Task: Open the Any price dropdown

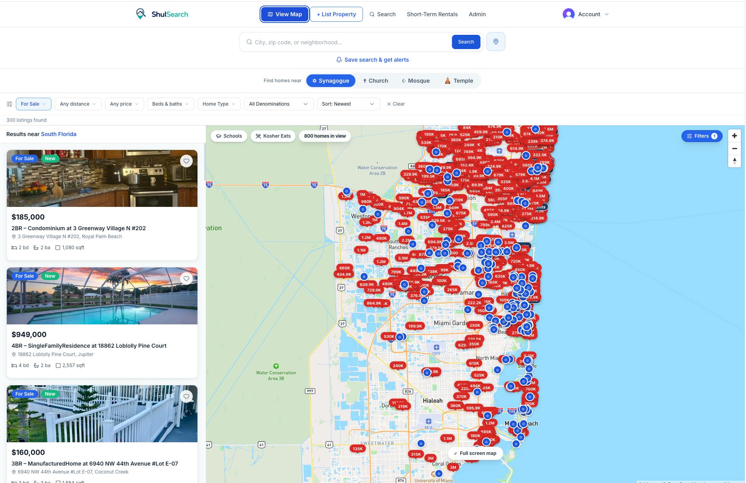Action: pos(124,104)
